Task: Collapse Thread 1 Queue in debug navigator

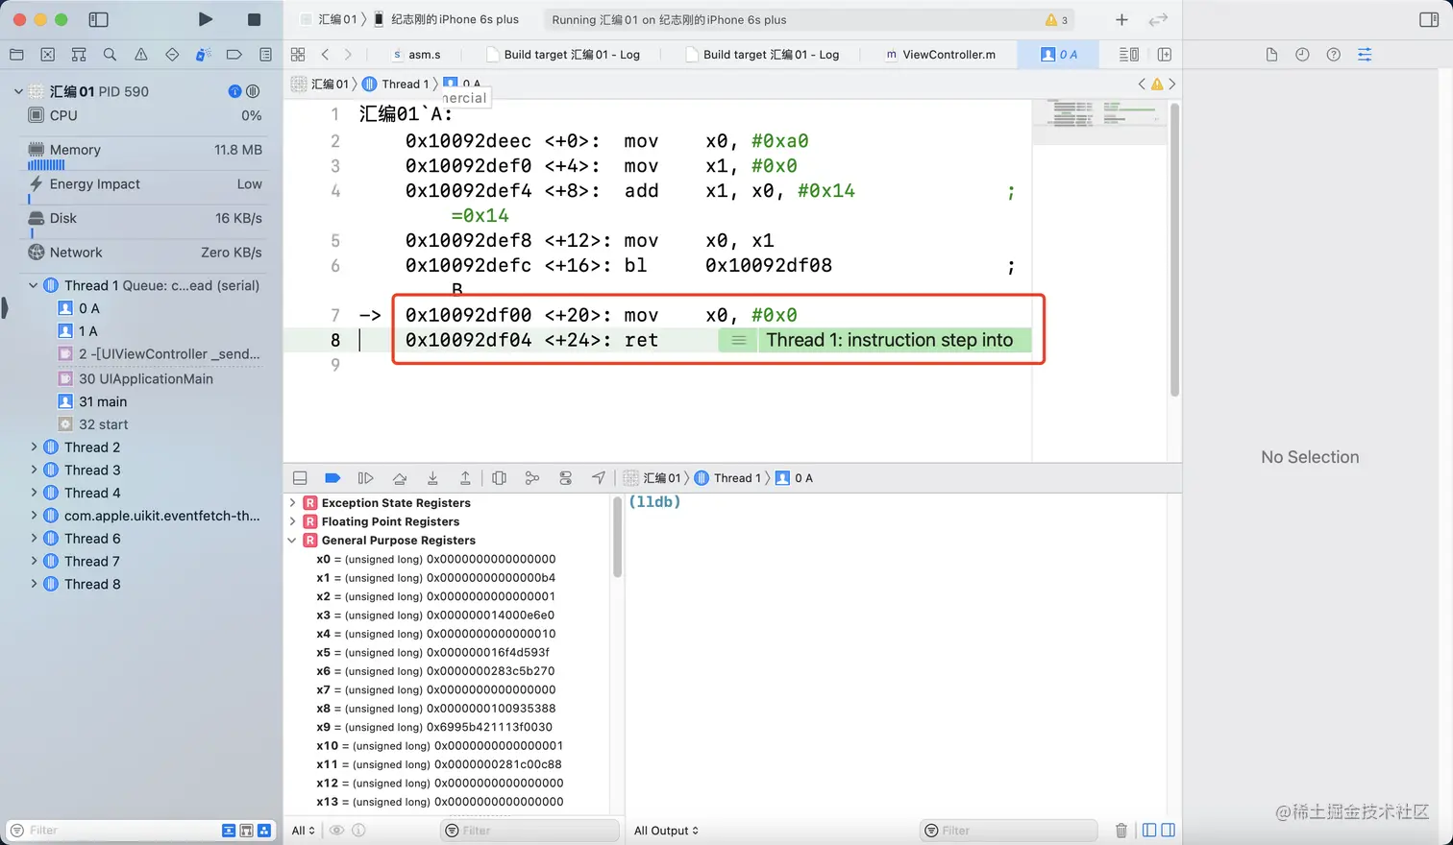Action: tap(34, 285)
